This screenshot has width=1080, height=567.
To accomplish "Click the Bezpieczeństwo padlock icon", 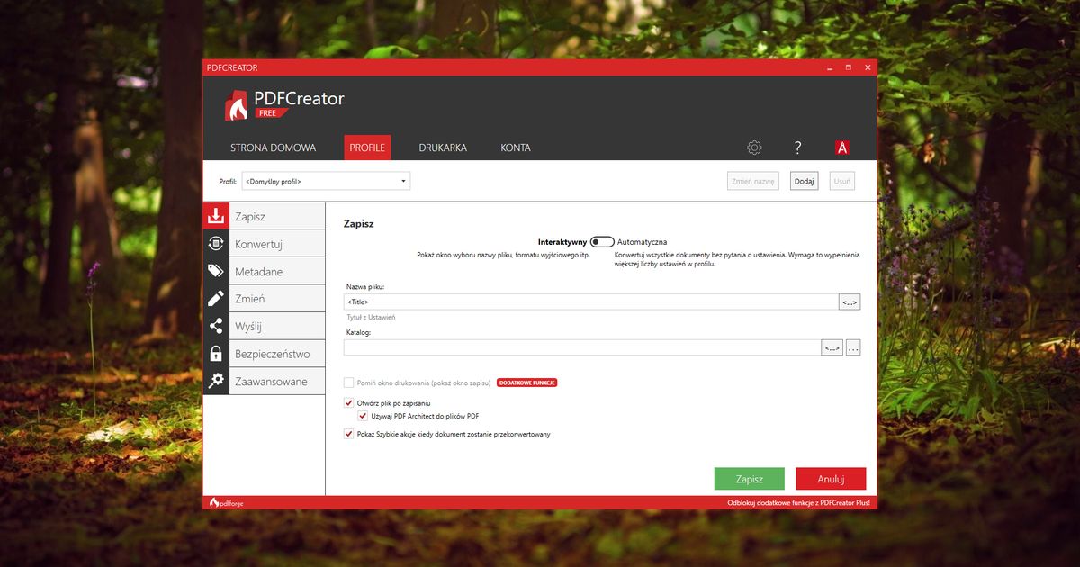I will 216,354.
